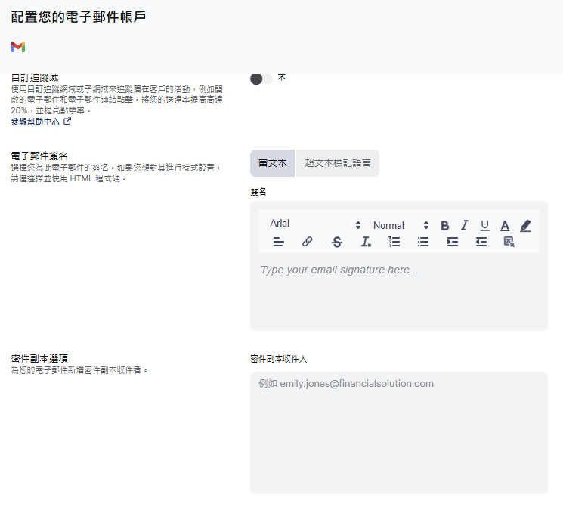This screenshot has width=563, height=519.
Task: Toggle bold formatting in signature editor
Action: pos(445,225)
